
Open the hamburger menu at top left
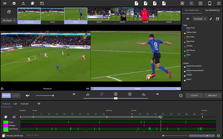[x=5, y=3]
